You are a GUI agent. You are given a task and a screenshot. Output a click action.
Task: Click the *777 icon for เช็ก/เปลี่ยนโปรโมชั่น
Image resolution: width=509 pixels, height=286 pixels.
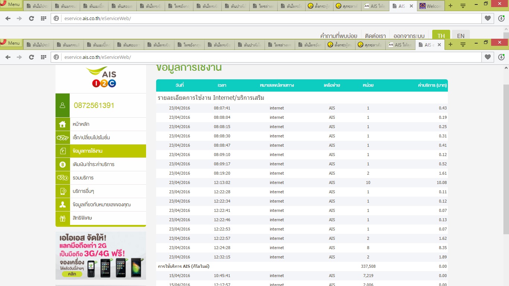pyautogui.click(x=63, y=137)
